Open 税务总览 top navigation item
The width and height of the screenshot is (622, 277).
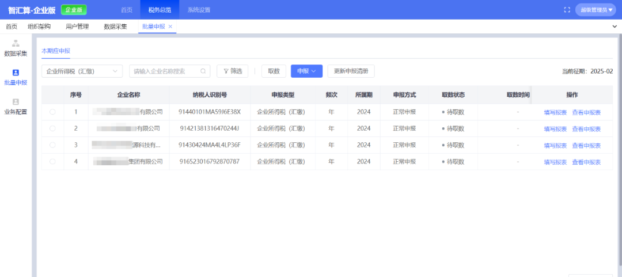coord(160,10)
